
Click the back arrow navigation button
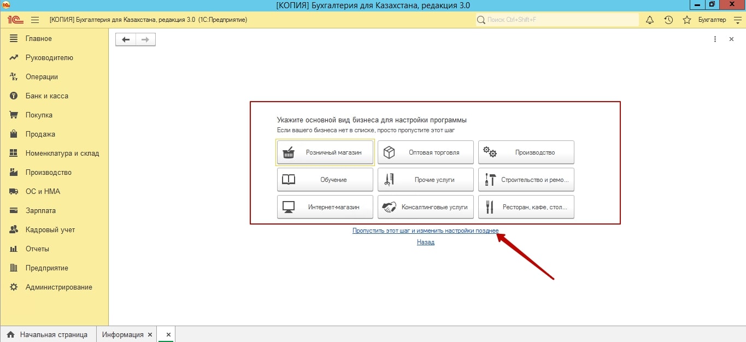tap(126, 39)
